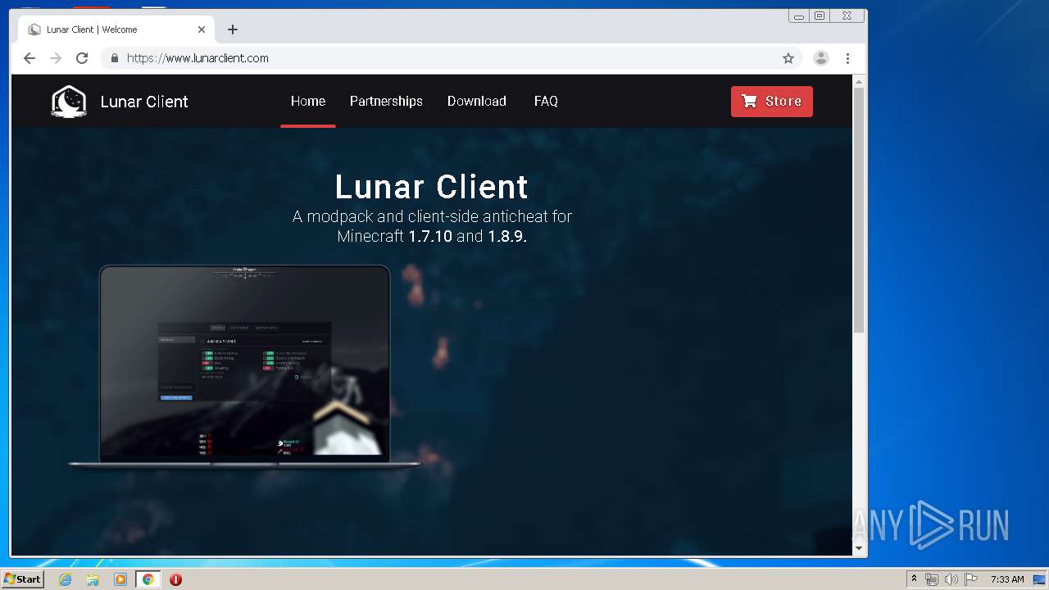Click the vertical scrollbar thumb
1049x590 pixels.
pyautogui.click(x=859, y=211)
